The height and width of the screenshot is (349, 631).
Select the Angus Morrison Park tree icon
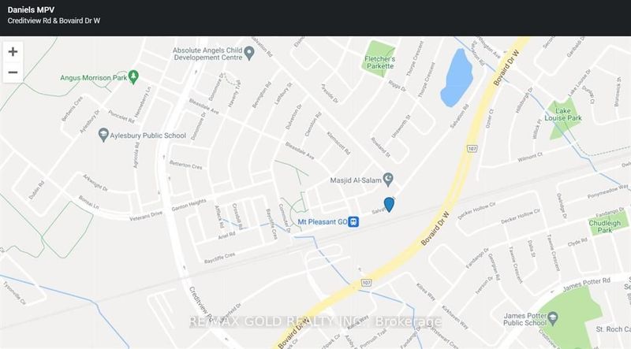click(x=133, y=76)
